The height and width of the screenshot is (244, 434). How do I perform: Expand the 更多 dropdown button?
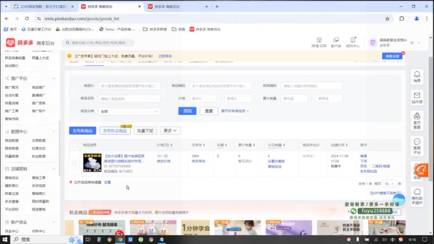pos(170,131)
